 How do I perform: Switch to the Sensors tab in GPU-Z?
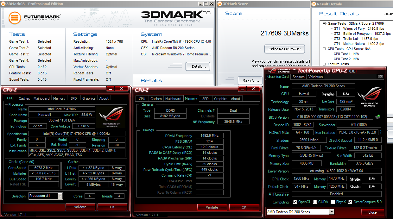click(x=298, y=77)
